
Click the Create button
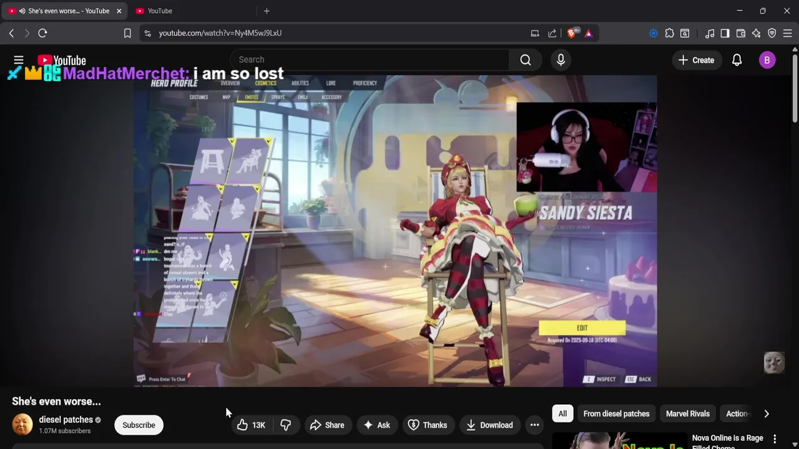click(x=696, y=60)
